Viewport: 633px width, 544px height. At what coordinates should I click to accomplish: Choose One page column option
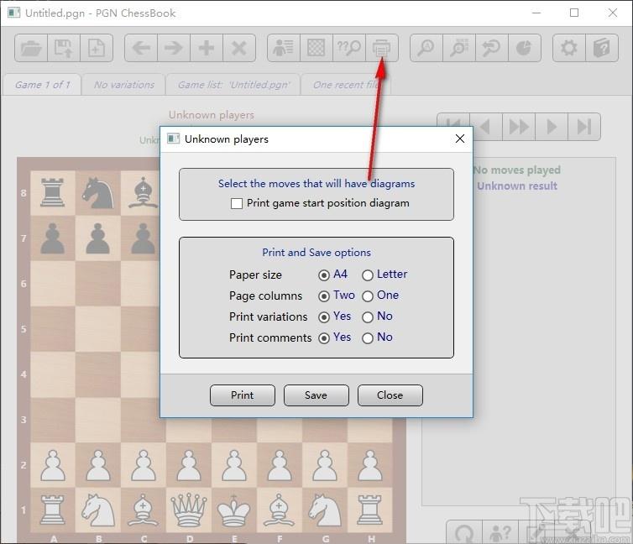pos(368,296)
